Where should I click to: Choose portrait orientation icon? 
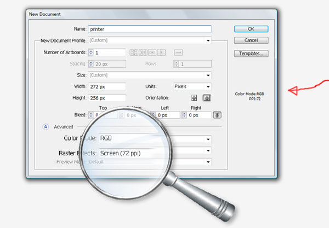(x=194, y=98)
